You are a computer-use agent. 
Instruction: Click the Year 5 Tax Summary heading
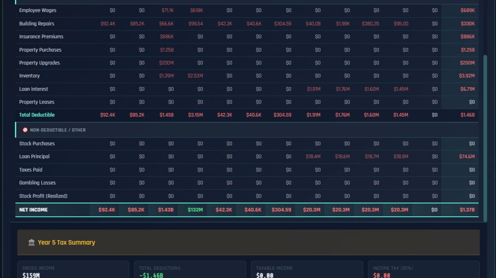(x=67, y=242)
